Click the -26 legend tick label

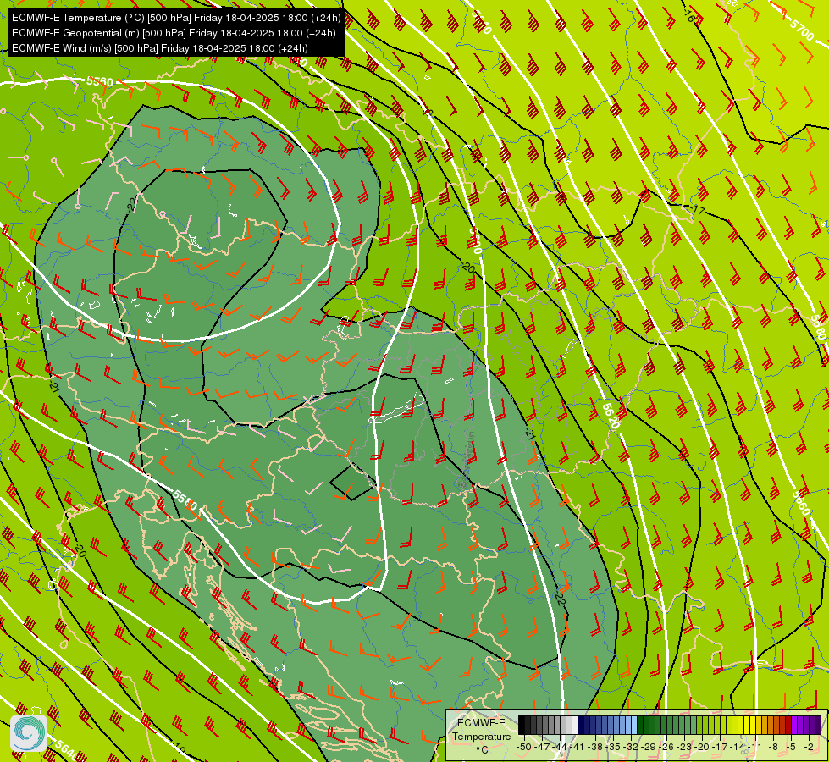click(667, 747)
